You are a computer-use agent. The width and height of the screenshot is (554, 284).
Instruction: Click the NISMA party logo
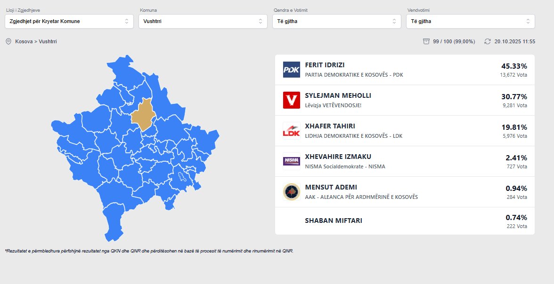pos(291,161)
